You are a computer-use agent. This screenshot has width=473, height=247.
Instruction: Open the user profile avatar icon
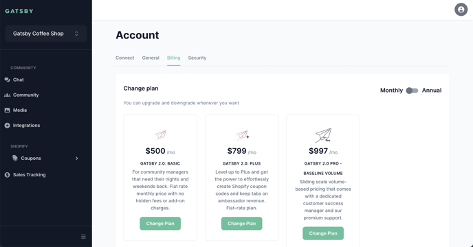pos(461,10)
